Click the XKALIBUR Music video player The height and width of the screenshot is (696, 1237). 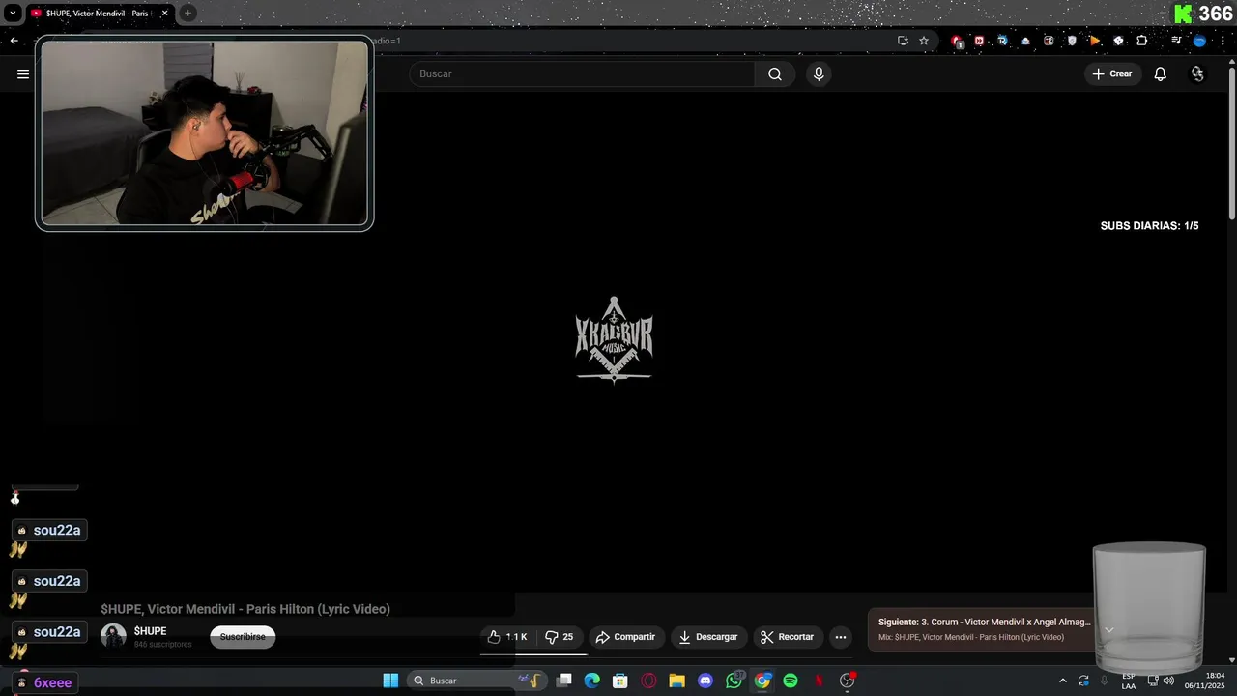click(x=615, y=340)
